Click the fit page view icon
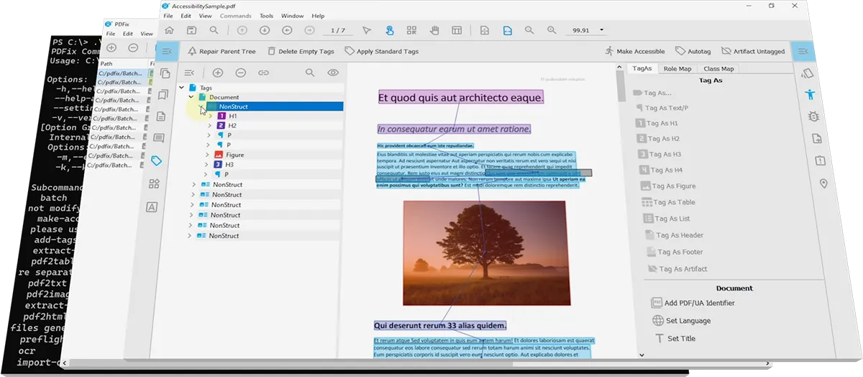The width and height of the screenshot is (863, 377). 485,30
